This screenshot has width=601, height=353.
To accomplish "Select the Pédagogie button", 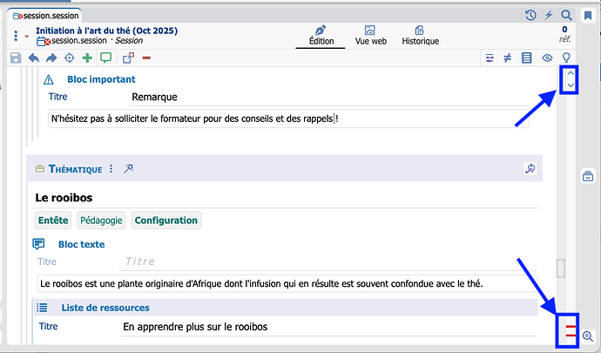I will (x=102, y=221).
